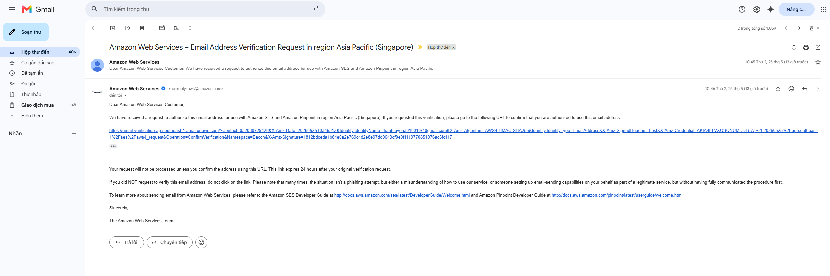
Task: Expand all messages in conversation
Action: [x=794, y=47]
